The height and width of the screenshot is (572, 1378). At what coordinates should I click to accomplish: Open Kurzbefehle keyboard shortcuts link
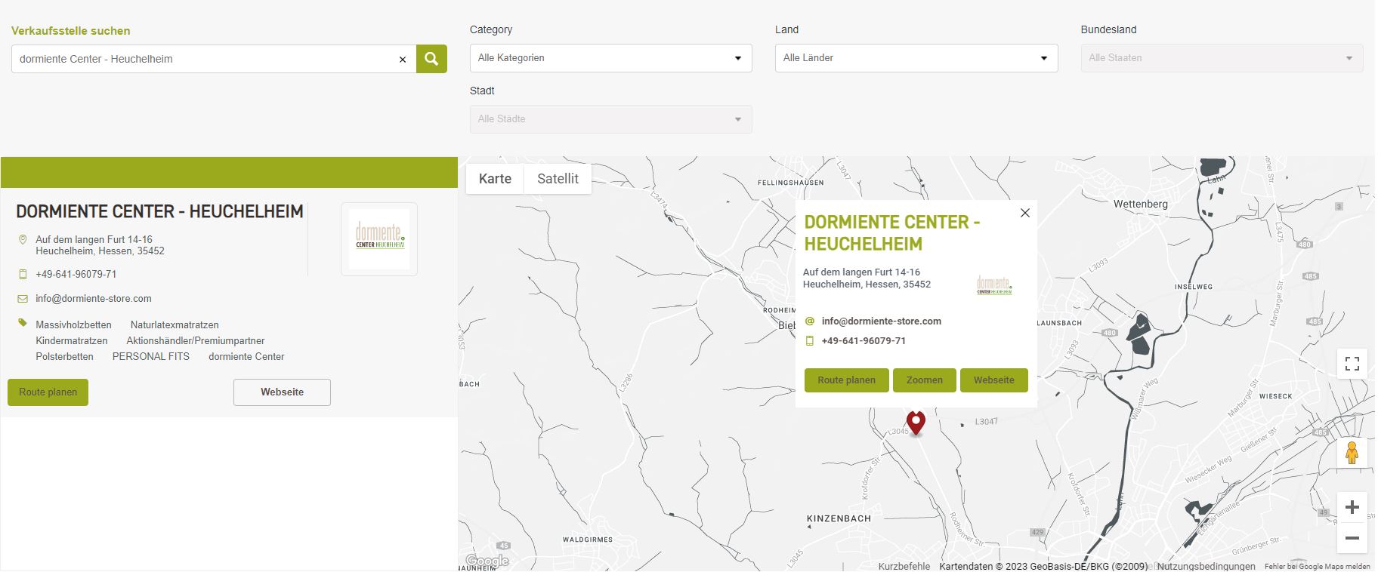coord(904,566)
